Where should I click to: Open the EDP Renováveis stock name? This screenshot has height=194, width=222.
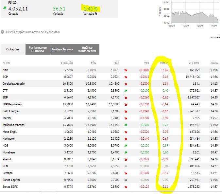click(12, 104)
